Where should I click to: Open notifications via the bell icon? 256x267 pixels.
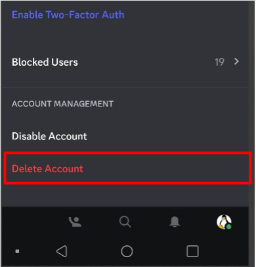click(175, 222)
